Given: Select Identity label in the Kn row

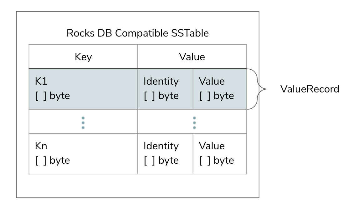Looking at the screenshot, I should click(161, 146).
